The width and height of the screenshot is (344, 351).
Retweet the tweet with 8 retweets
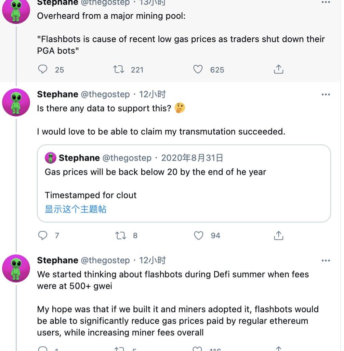[120, 235]
